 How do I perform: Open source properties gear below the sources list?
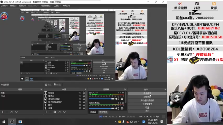(x=55, y=112)
